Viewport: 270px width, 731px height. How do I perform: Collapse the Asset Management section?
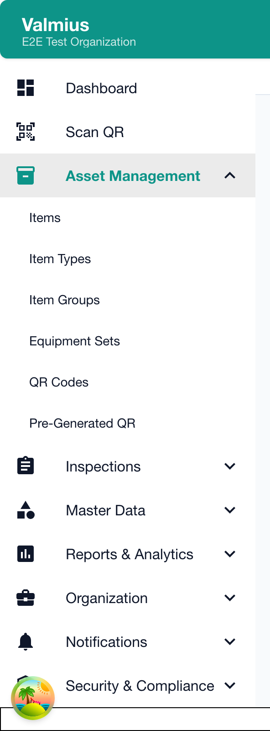[x=230, y=175]
